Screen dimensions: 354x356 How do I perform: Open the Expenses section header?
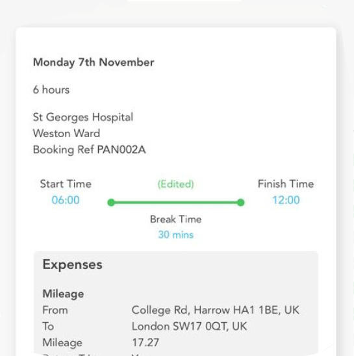point(73,265)
